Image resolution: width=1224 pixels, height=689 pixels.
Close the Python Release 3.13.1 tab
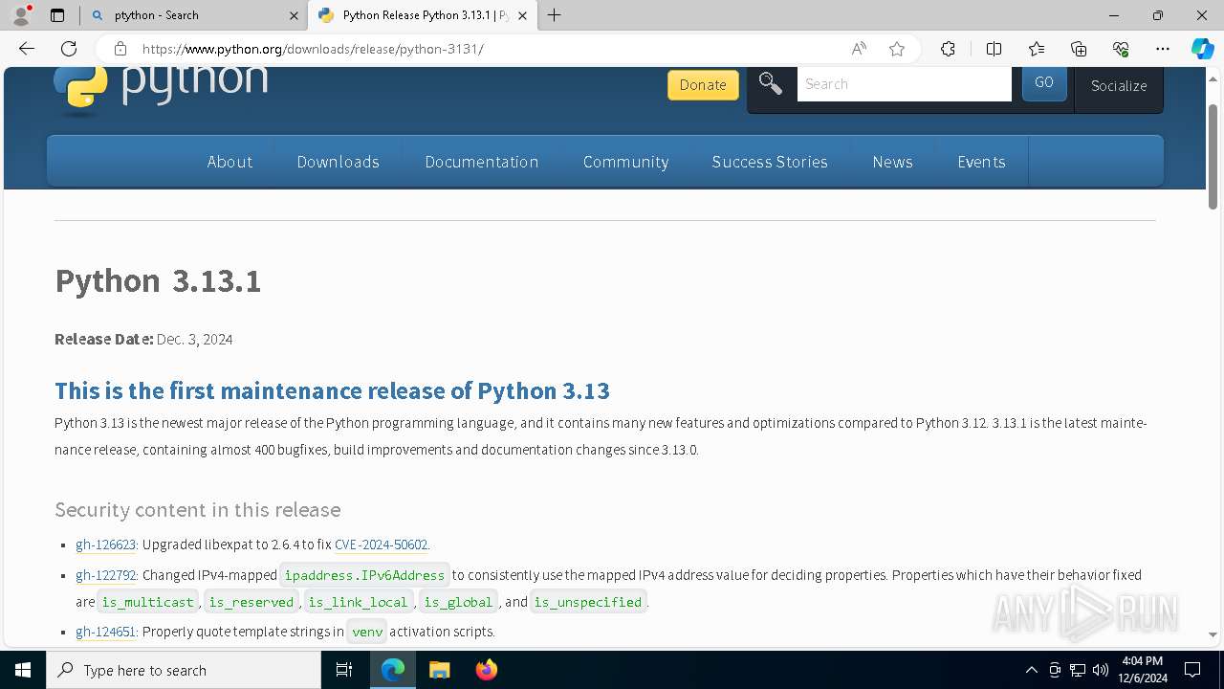click(524, 15)
